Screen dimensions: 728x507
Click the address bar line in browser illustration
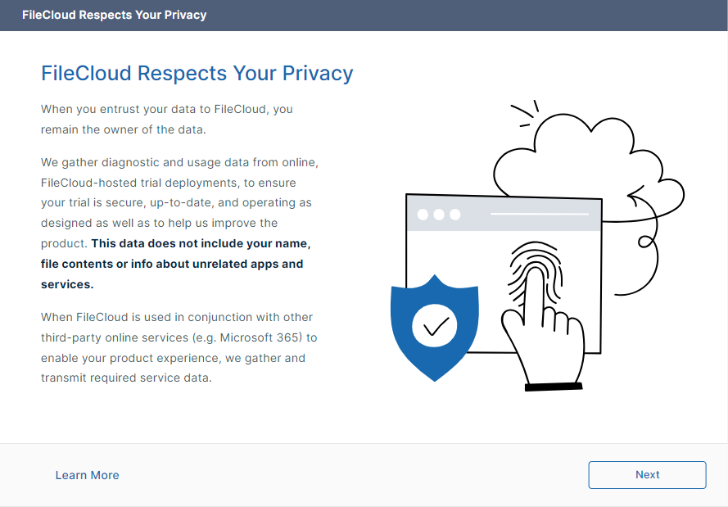point(539,215)
